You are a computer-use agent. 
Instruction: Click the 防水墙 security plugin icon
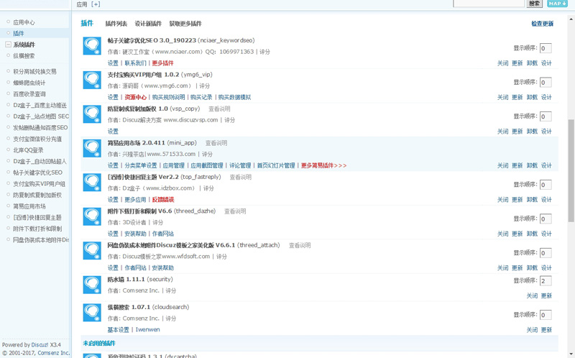click(92, 285)
